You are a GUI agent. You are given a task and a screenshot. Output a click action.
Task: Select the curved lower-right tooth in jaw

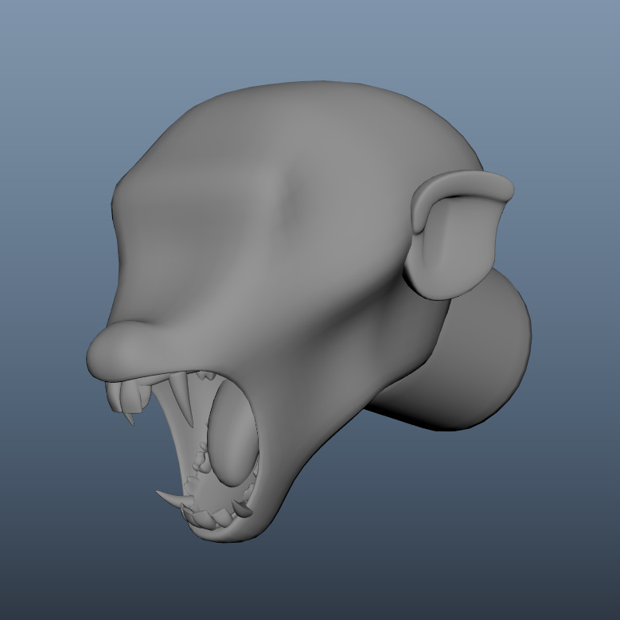click(x=242, y=506)
